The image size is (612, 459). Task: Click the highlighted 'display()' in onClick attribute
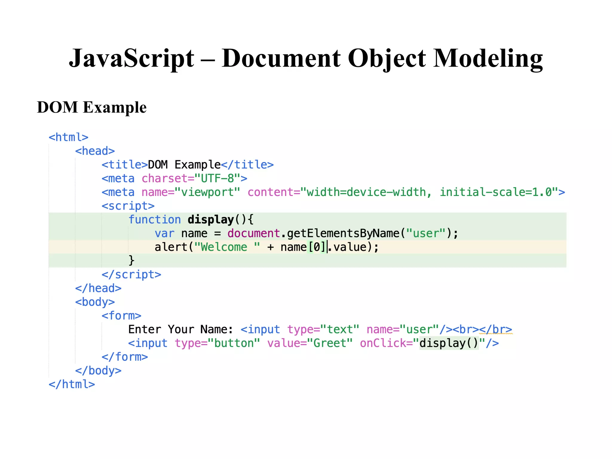click(x=449, y=343)
